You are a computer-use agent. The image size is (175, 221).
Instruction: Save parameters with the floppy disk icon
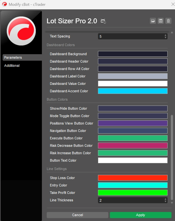(161, 21)
